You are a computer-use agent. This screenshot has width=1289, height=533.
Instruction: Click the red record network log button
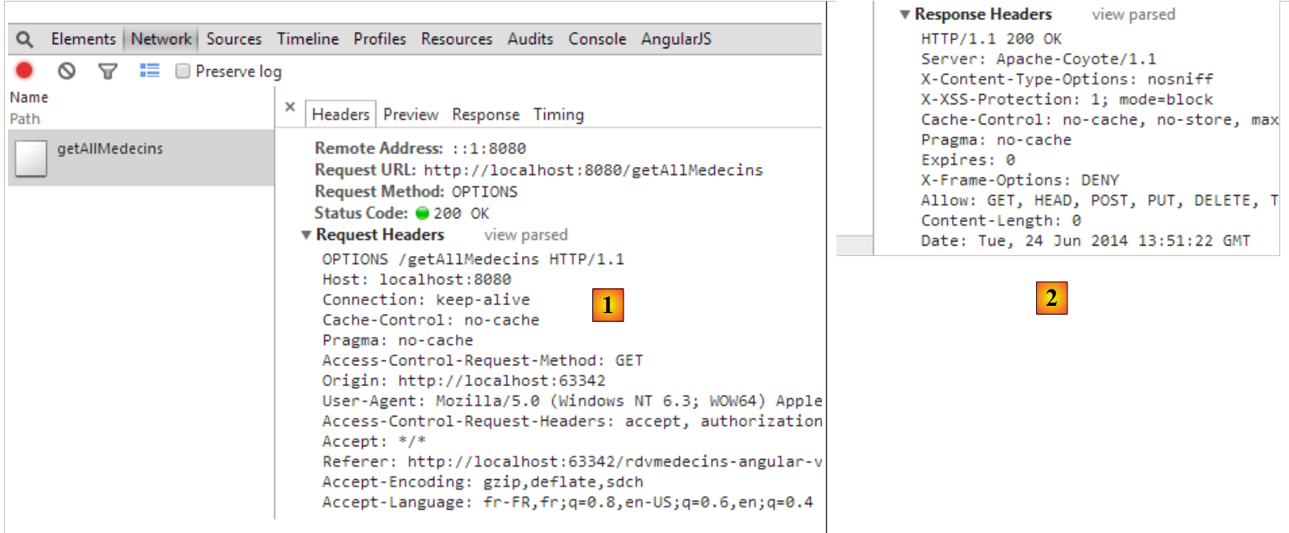click(x=25, y=71)
